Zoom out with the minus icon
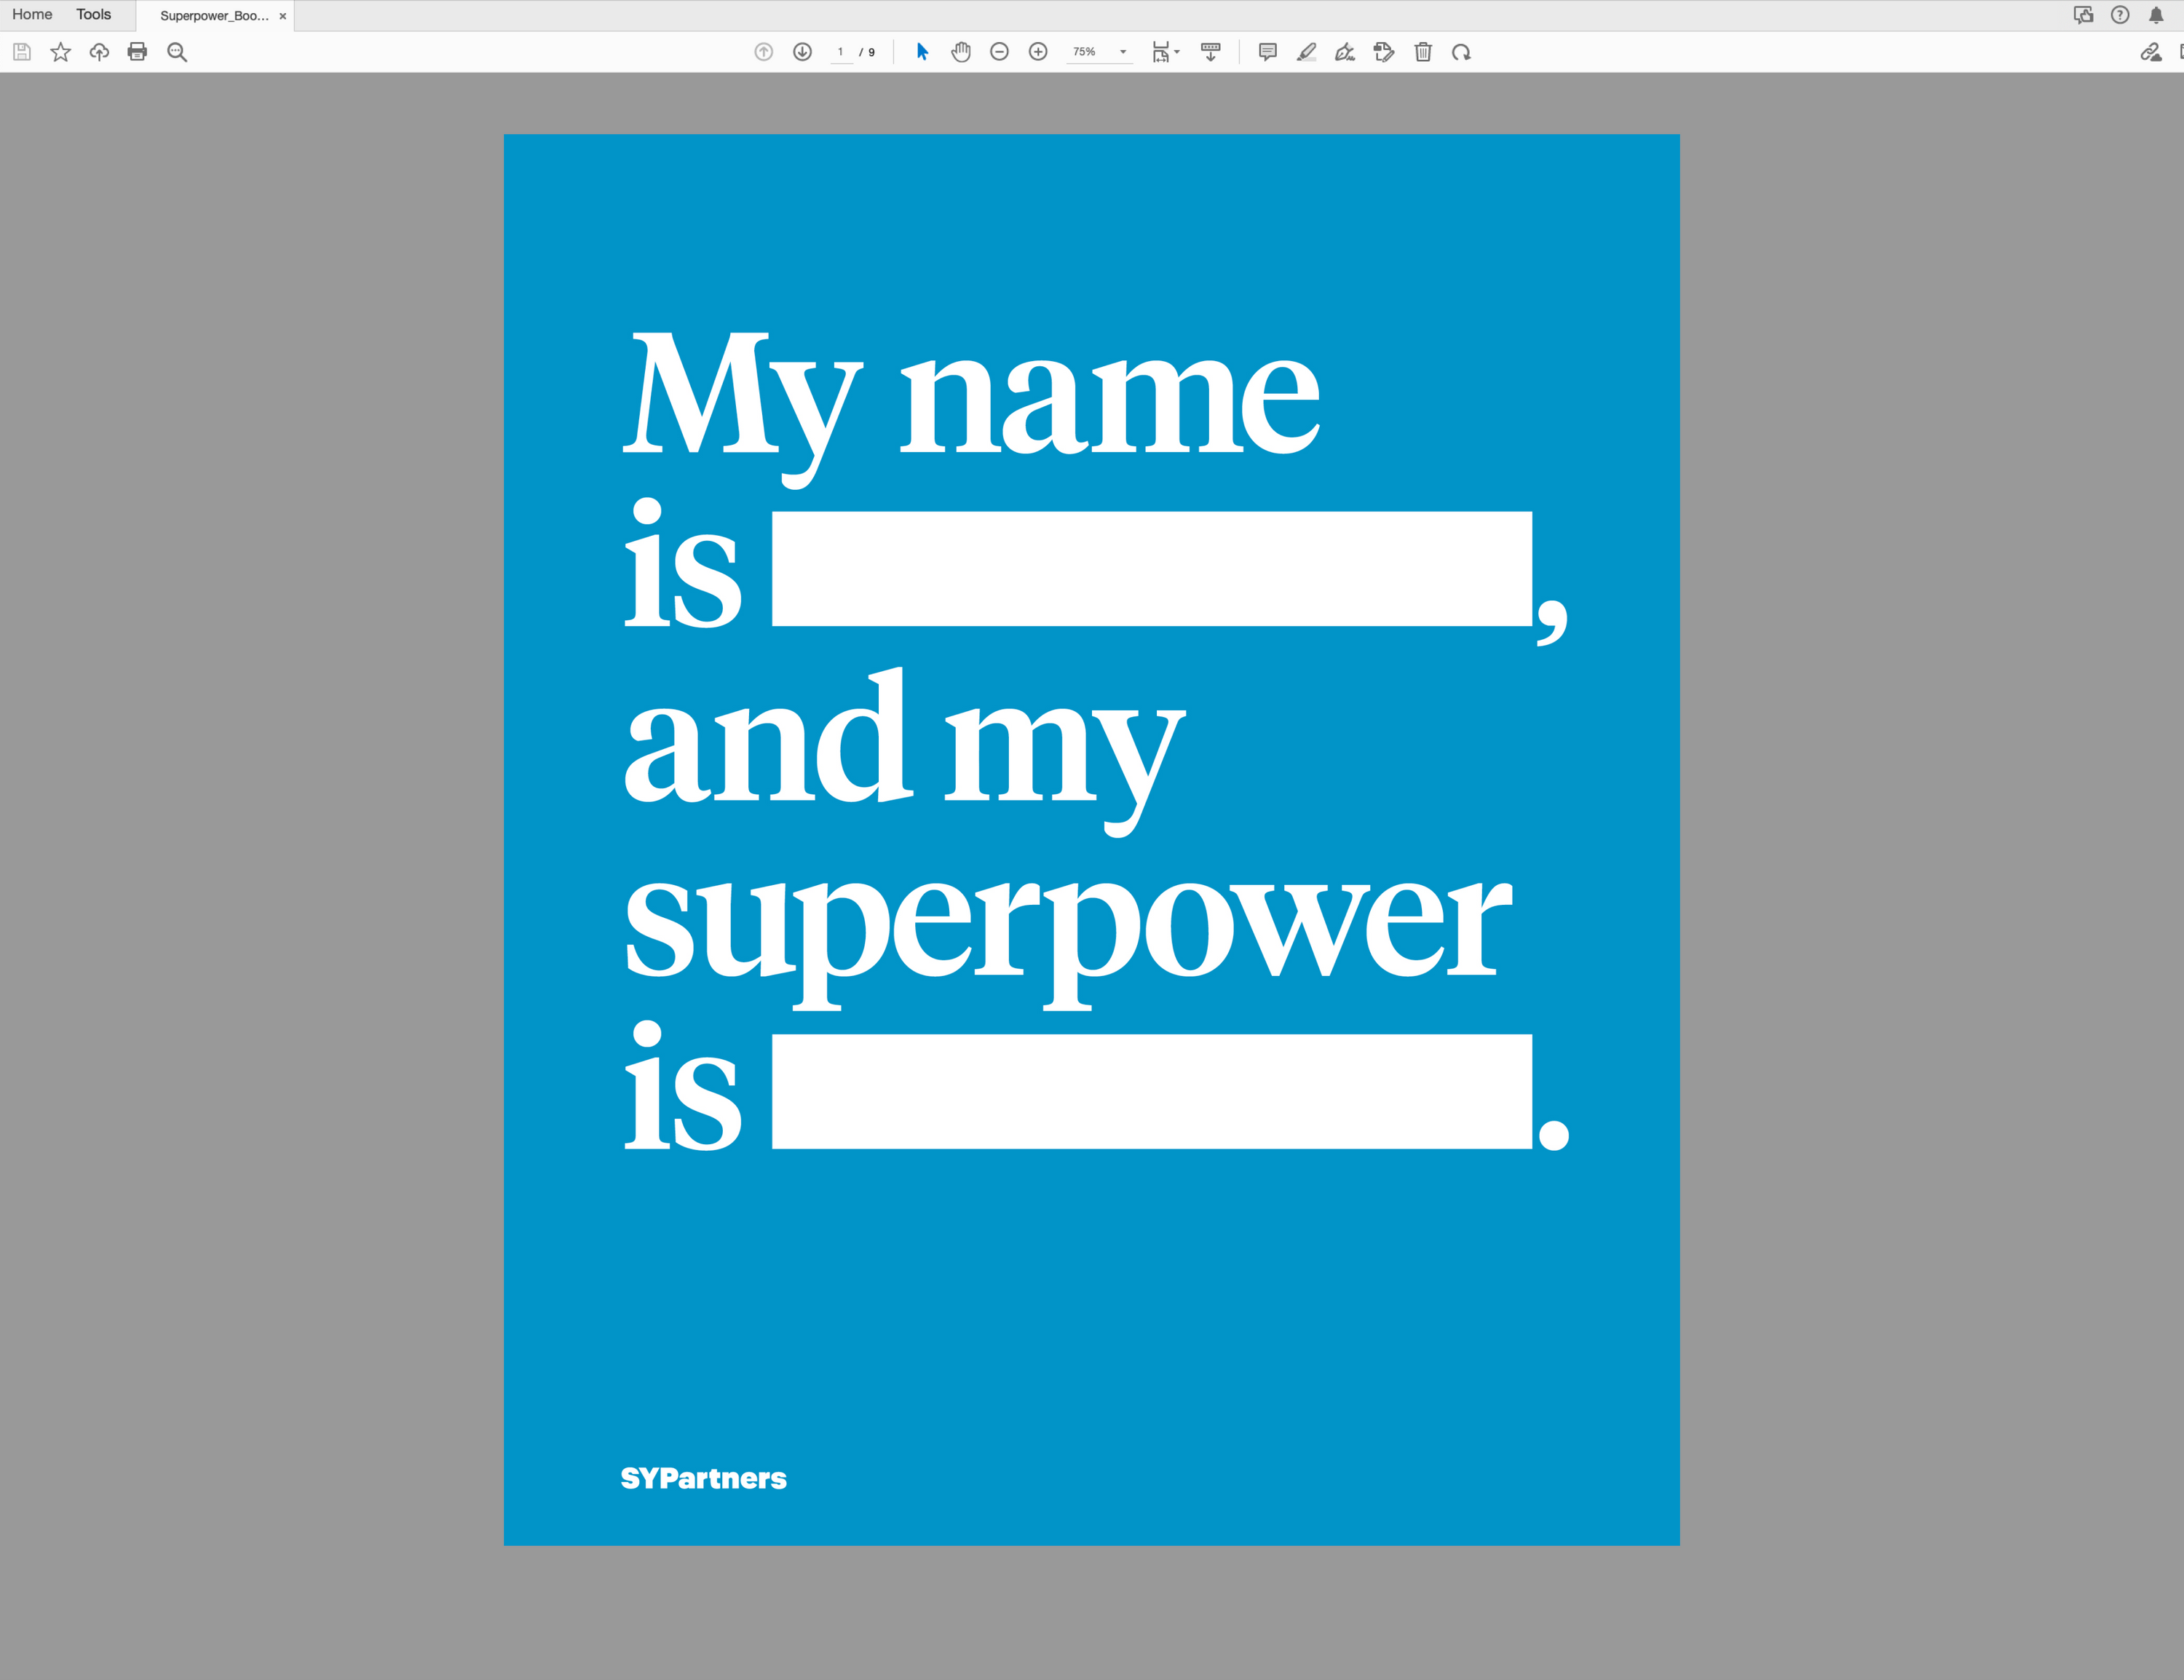 click(999, 52)
